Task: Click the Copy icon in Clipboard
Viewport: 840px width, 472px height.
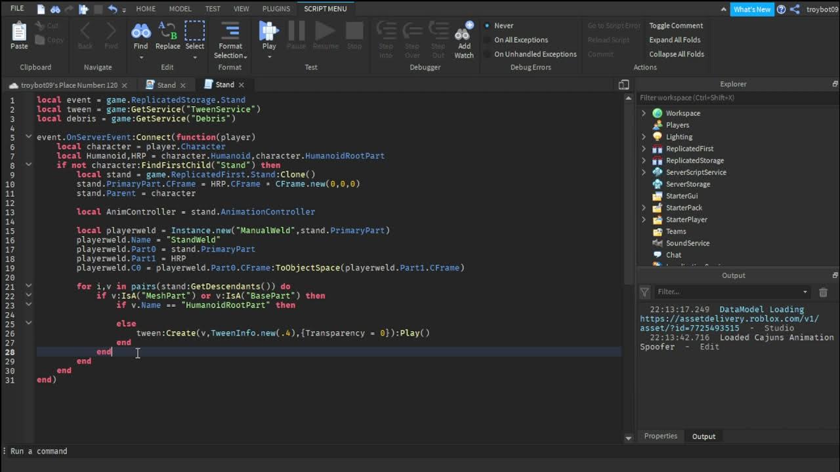Action: pos(39,40)
